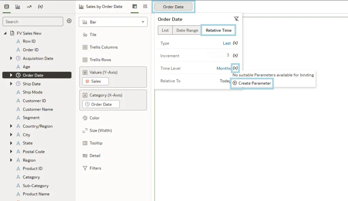348x201 pixels.
Task: Open the Parameters (x) panel icon
Action: click(x=40, y=6)
